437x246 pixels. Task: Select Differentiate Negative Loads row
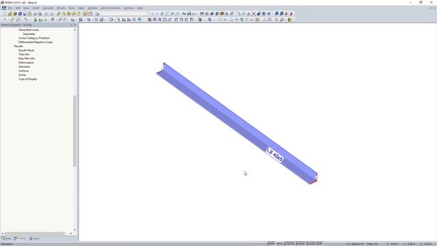point(36,42)
